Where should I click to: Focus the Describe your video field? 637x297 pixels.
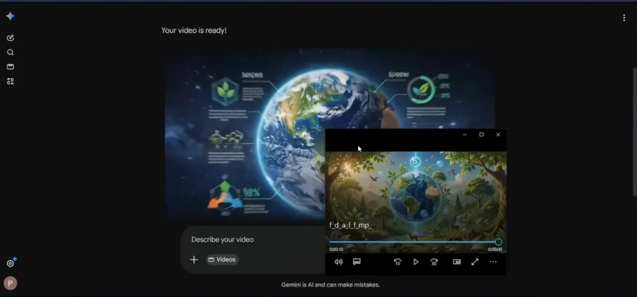point(222,239)
